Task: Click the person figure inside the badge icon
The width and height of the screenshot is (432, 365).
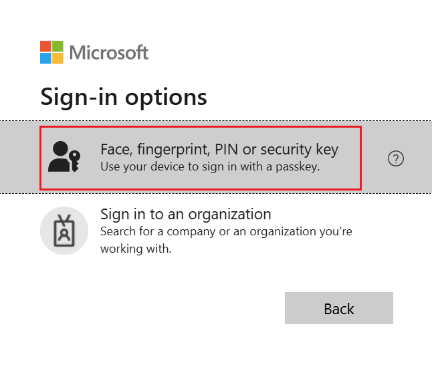Action: pos(64,235)
